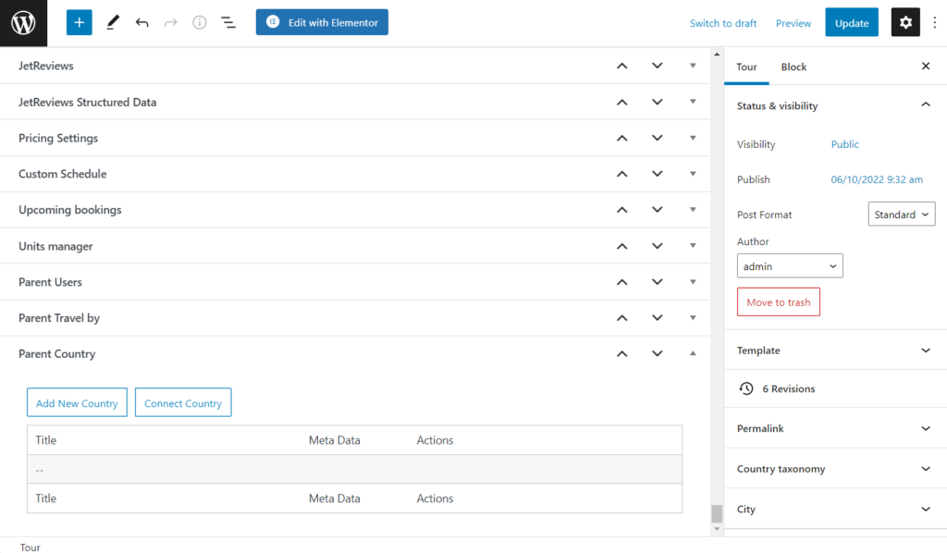Viewport: 947px width, 553px height.
Task: Move Units manager panel up
Action: point(622,246)
